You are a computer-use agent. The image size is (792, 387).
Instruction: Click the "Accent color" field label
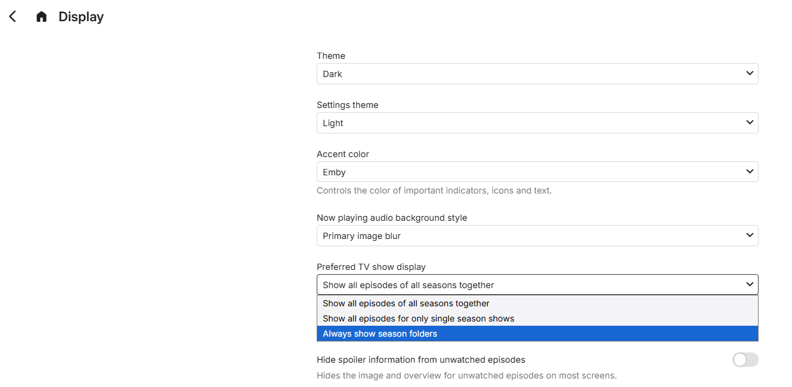(x=343, y=154)
